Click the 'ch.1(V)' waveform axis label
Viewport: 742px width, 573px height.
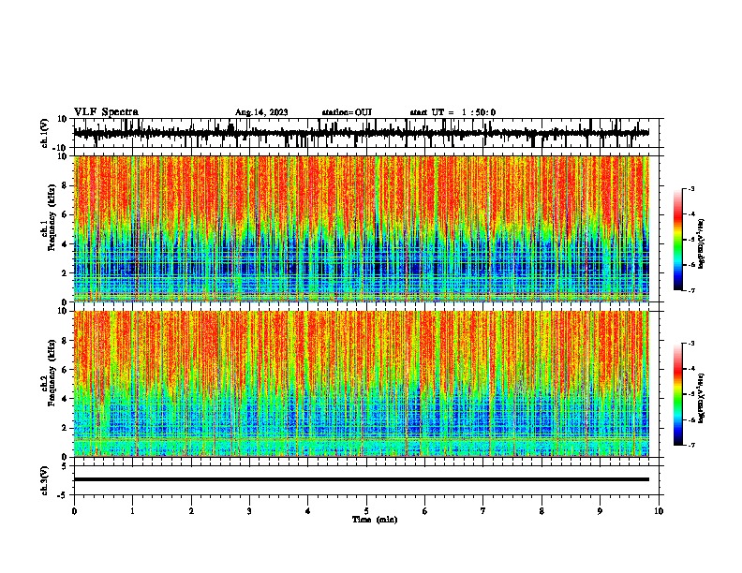45,133
